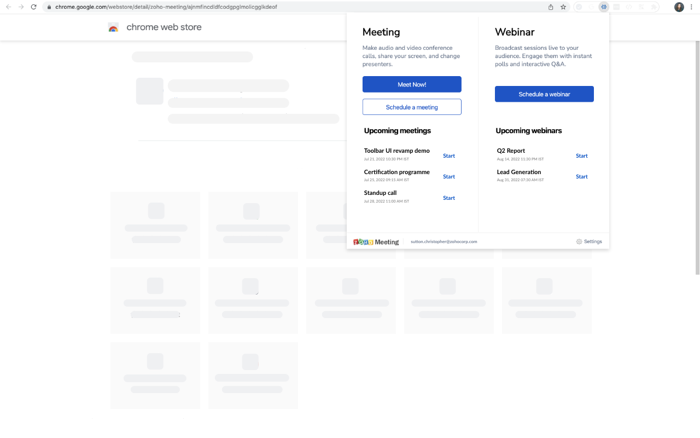Start the Lead Generation webinar
The height and width of the screenshot is (438, 700).
point(581,176)
